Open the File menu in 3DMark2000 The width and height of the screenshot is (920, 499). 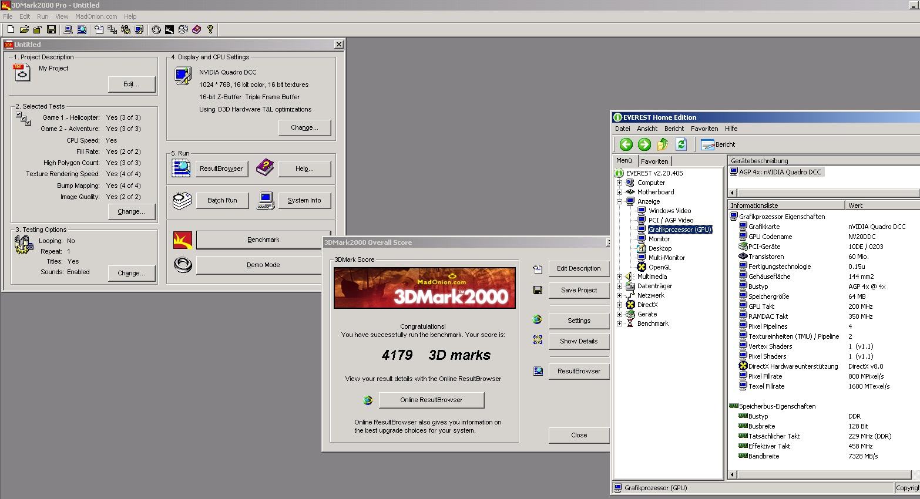[8, 16]
